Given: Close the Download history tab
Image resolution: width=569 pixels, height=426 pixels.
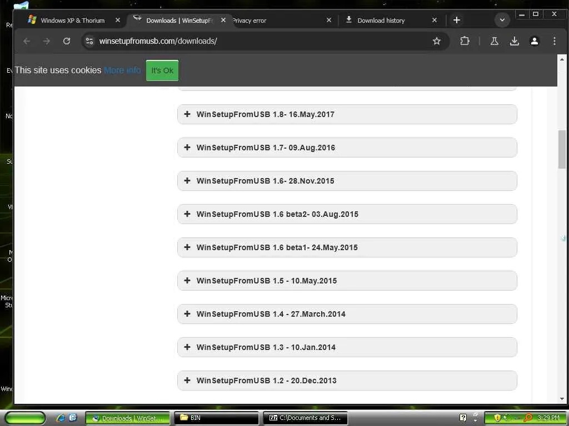Looking at the screenshot, I should pos(435,21).
